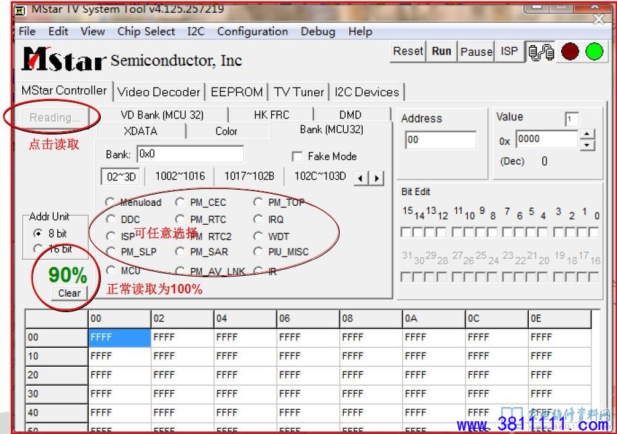Screen dimensions: 617x434
Task: Open the HK FRC sub-tab
Action: (x=272, y=115)
